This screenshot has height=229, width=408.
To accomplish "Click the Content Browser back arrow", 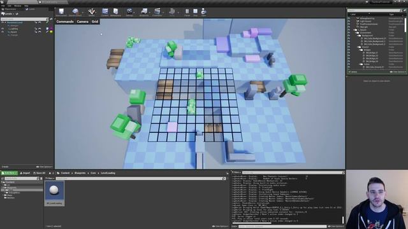I will (x=50, y=173).
